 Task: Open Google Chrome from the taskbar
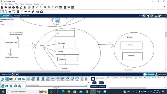87,92
